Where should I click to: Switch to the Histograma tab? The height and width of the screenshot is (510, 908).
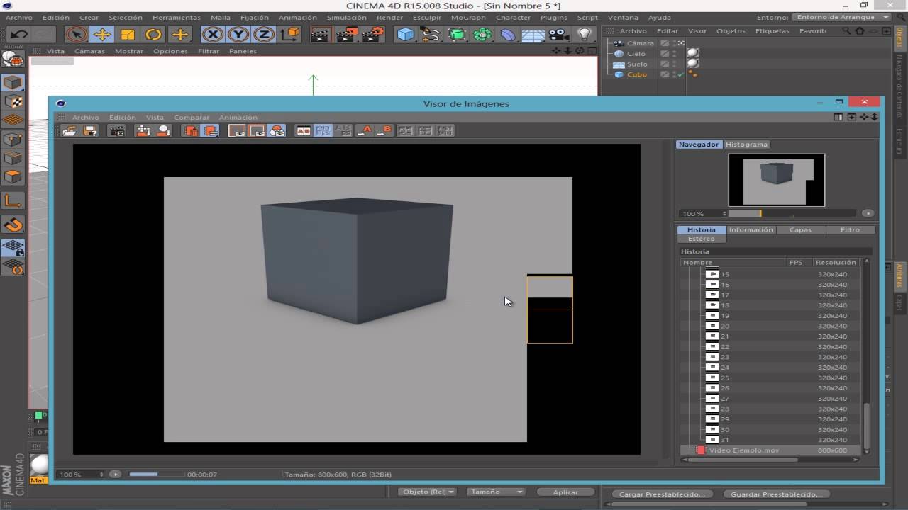746,144
